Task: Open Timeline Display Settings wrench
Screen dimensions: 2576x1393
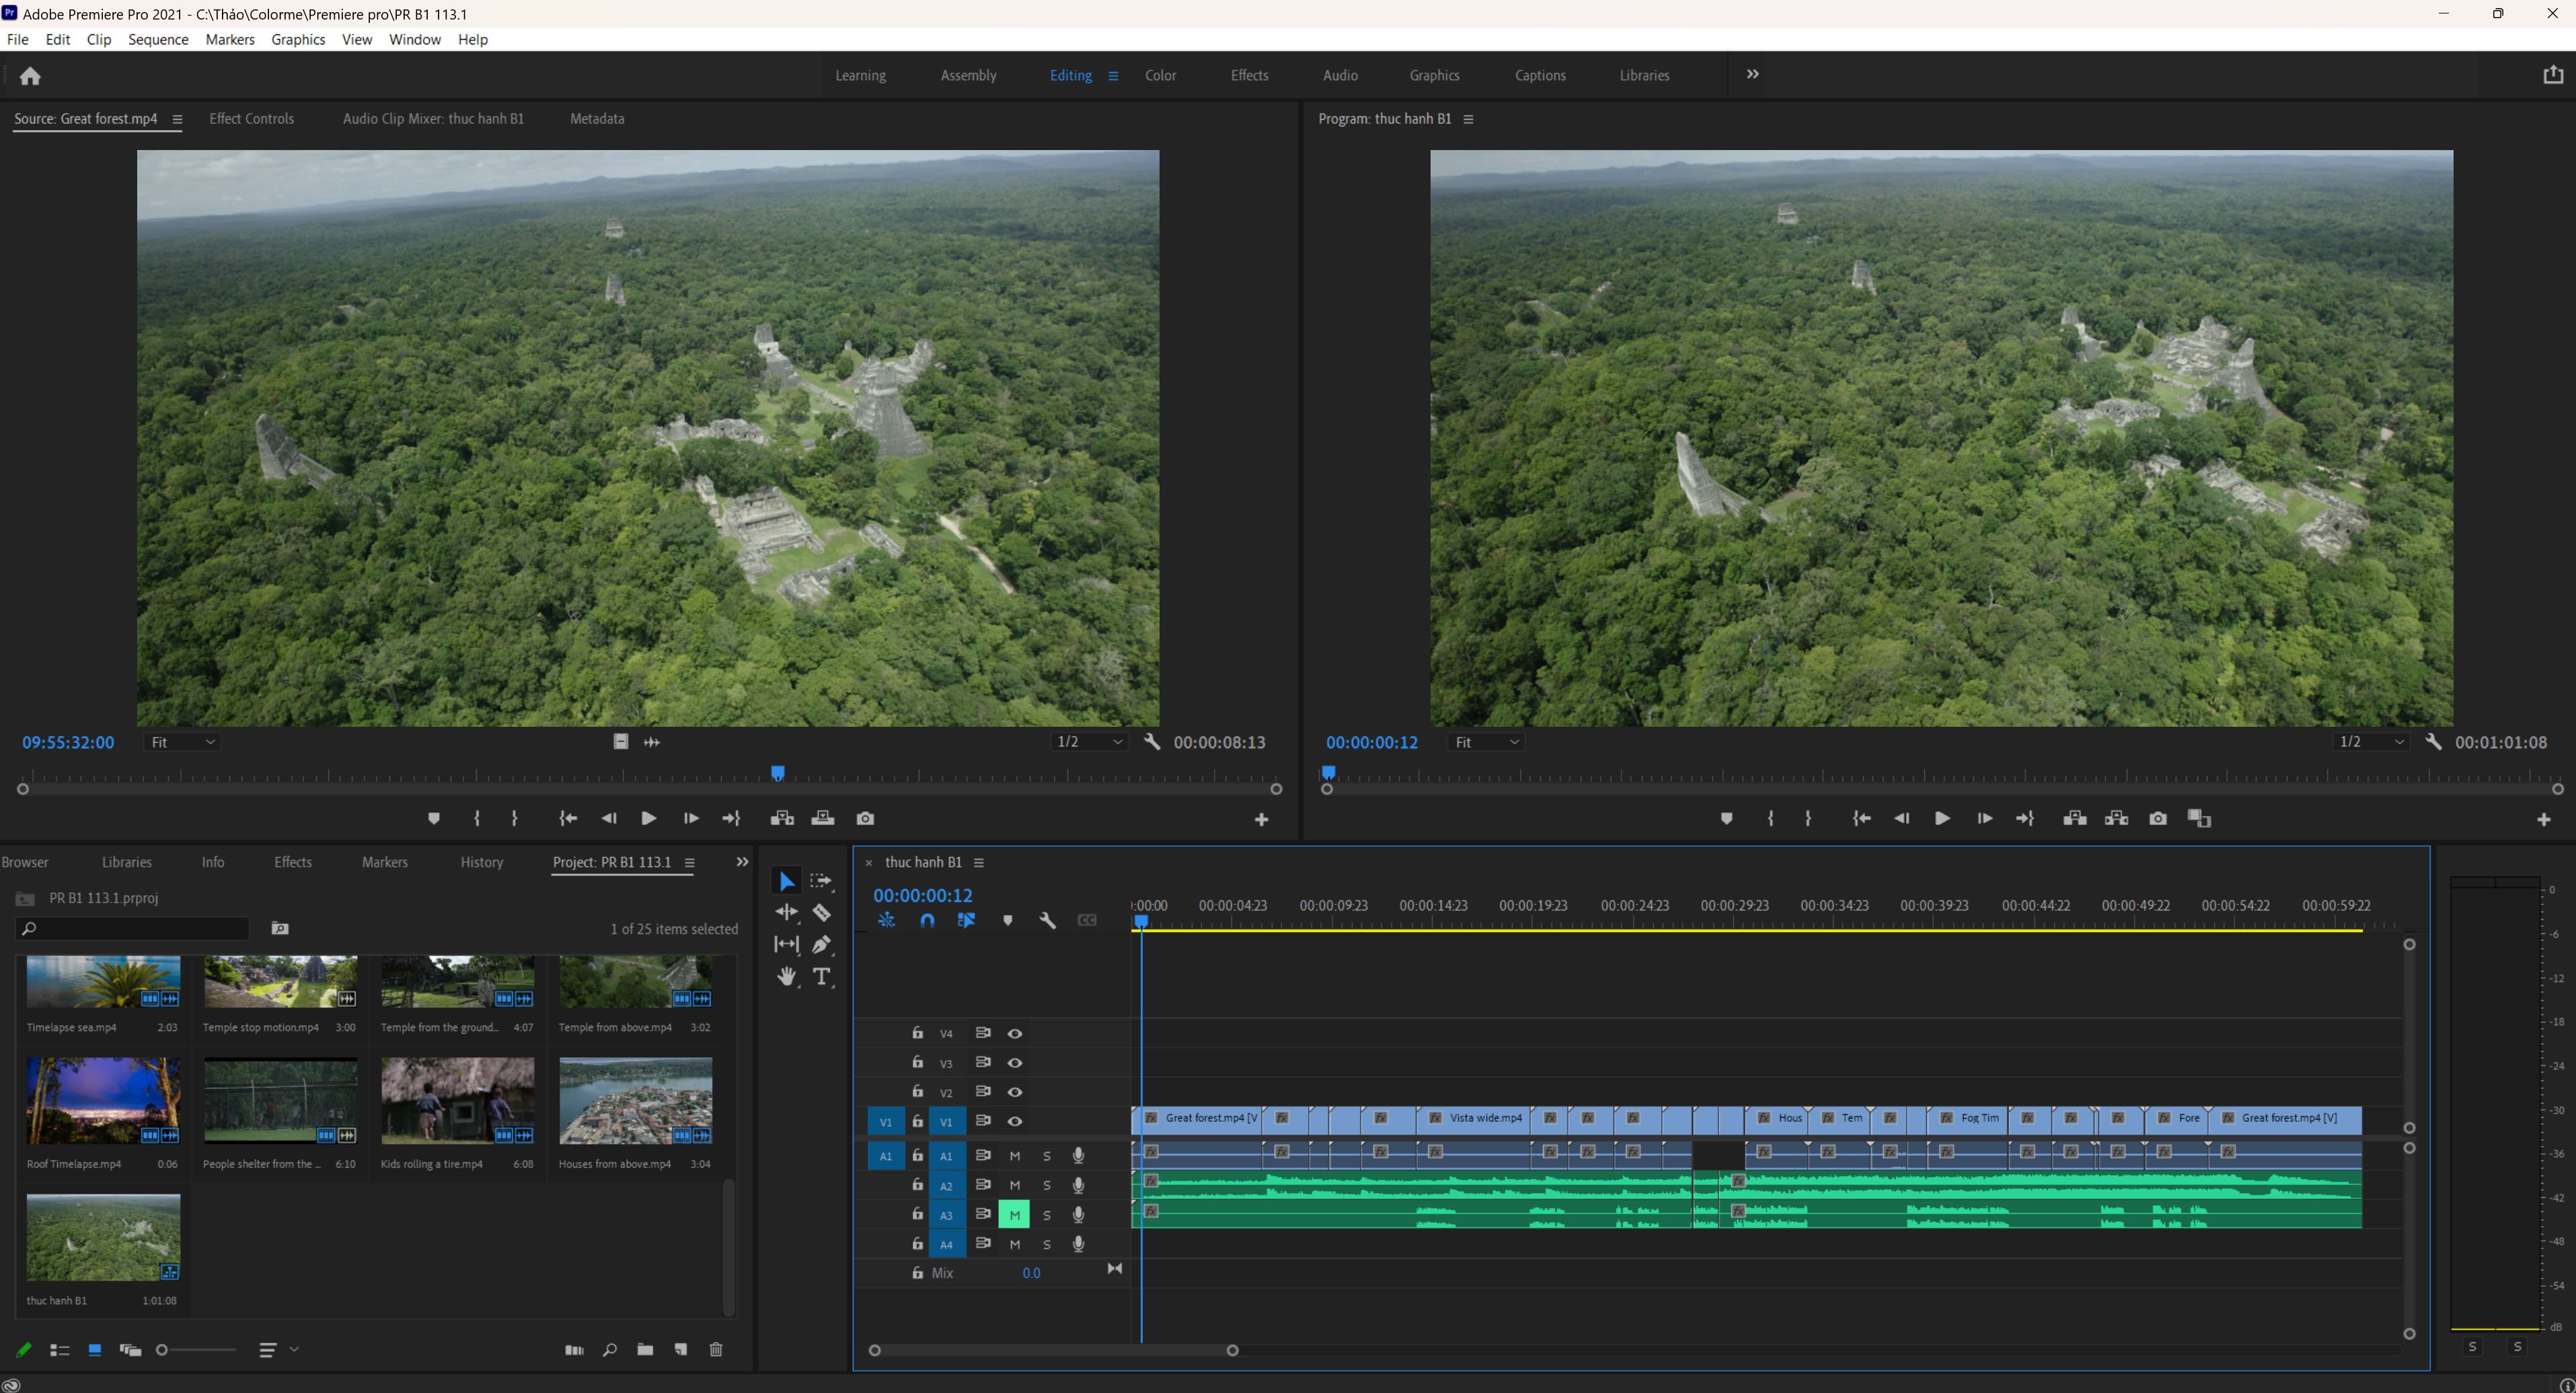Action: coord(1047,921)
